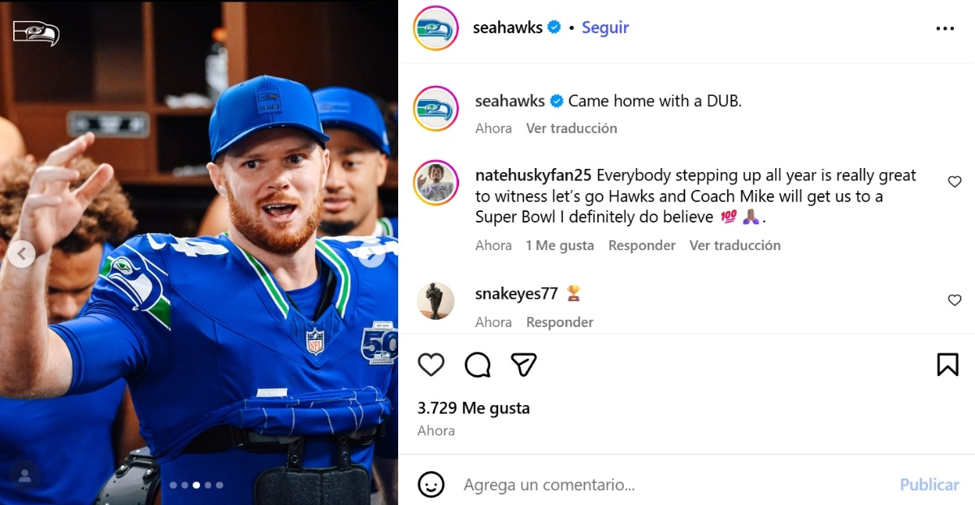Open the emoji picker smiley icon

(x=431, y=485)
